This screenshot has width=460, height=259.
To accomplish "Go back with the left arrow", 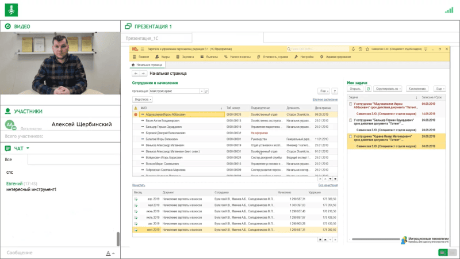I will pyautogui.click(x=136, y=74).
